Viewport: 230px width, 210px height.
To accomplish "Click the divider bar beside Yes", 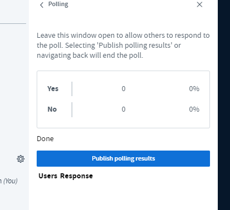I will (72, 89).
